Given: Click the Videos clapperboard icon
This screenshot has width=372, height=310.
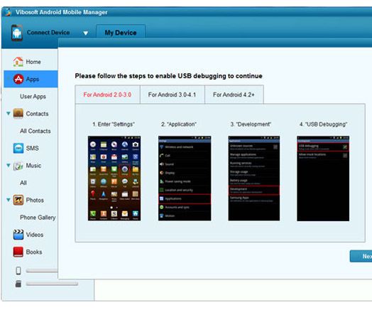Looking at the screenshot, I should click(x=18, y=235).
